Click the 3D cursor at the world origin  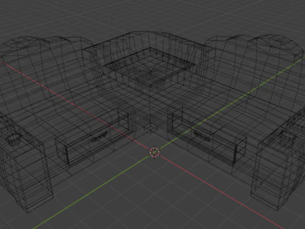click(154, 152)
